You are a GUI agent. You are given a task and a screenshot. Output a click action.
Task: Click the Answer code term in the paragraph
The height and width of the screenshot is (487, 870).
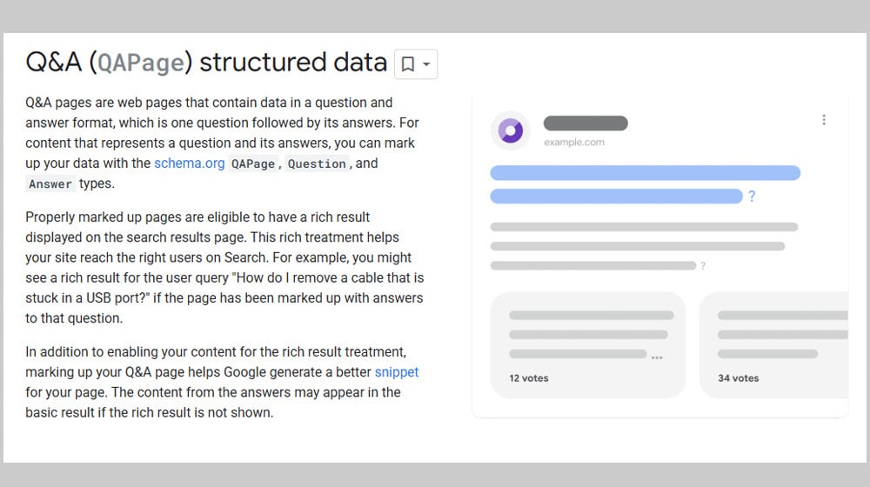(50, 184)
